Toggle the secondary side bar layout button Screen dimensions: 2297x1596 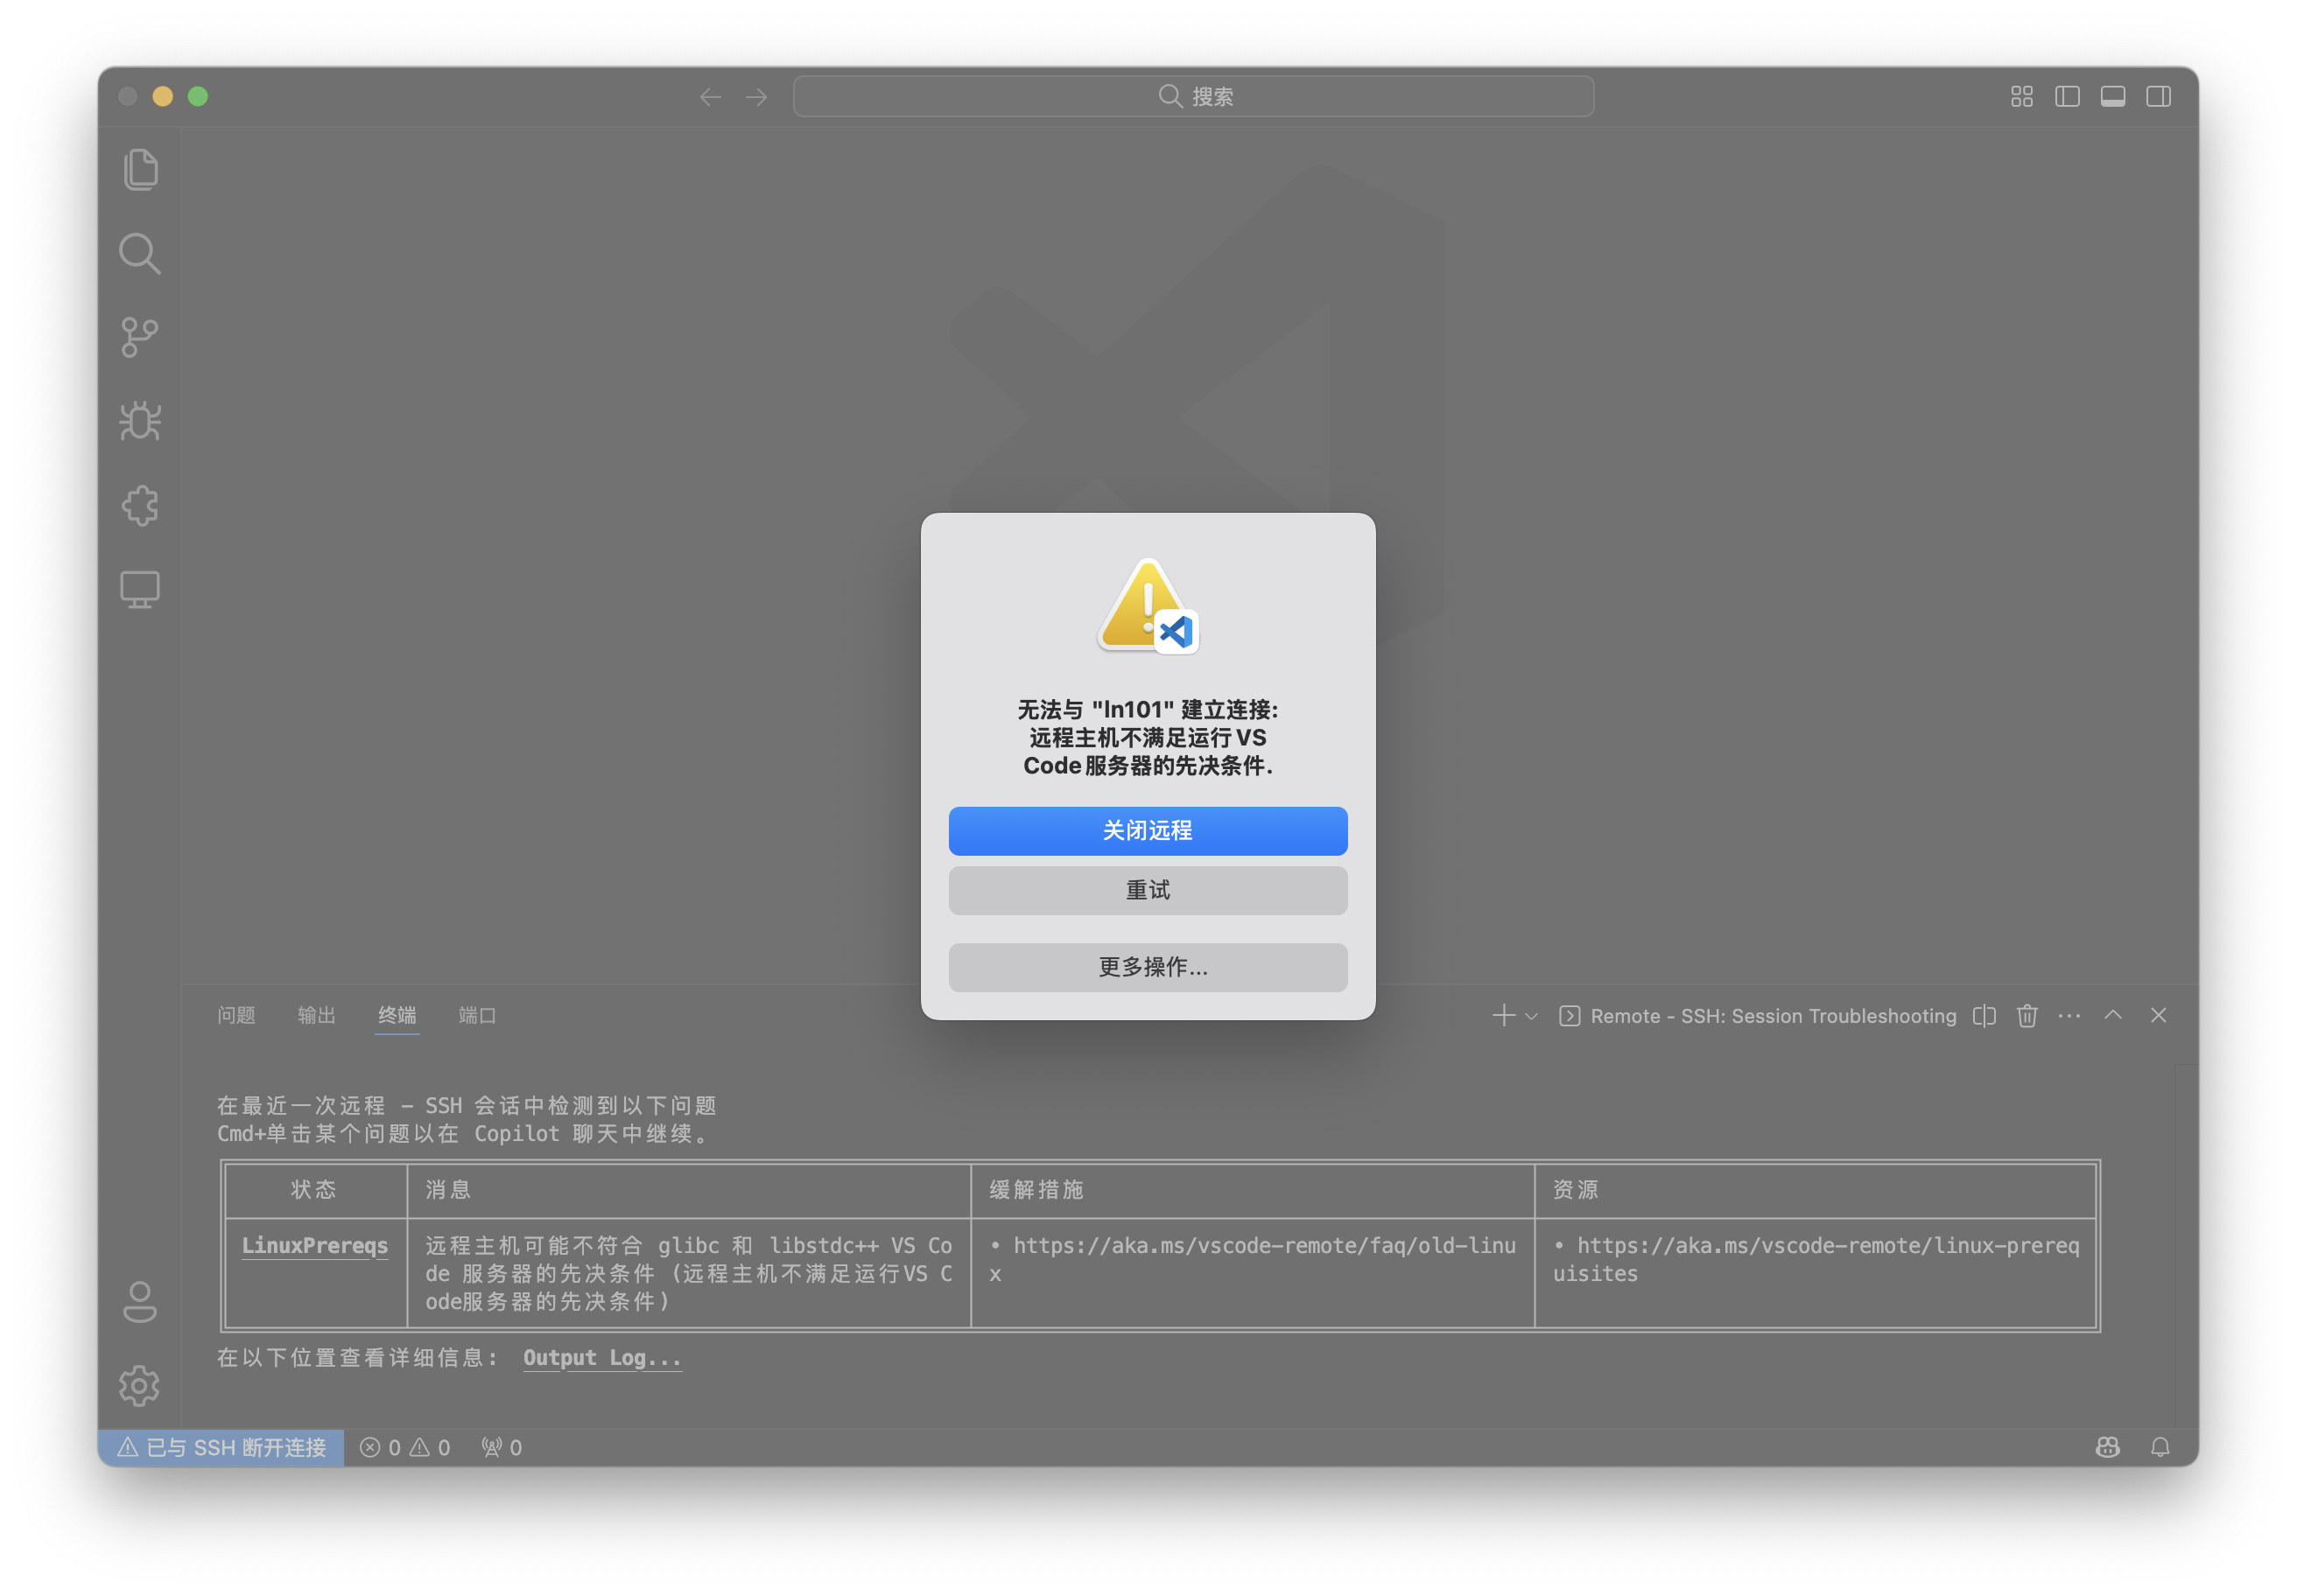[x=2158, y=96]
